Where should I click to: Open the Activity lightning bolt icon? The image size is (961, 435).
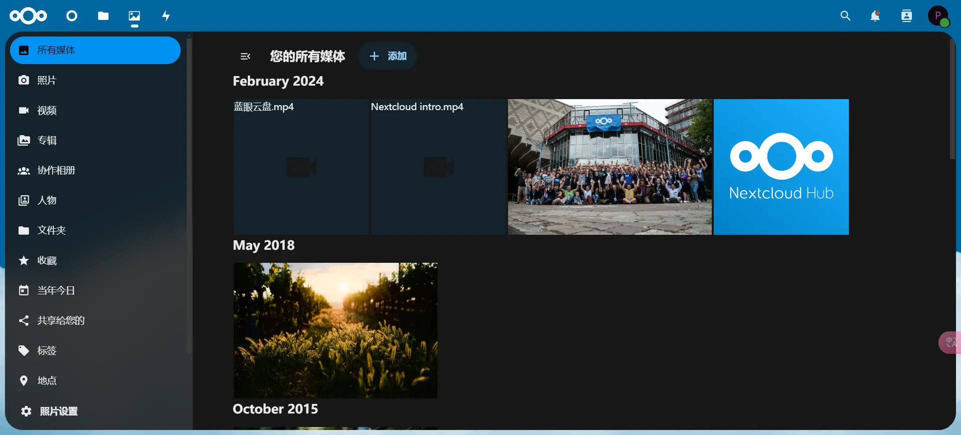pos(166,16)
